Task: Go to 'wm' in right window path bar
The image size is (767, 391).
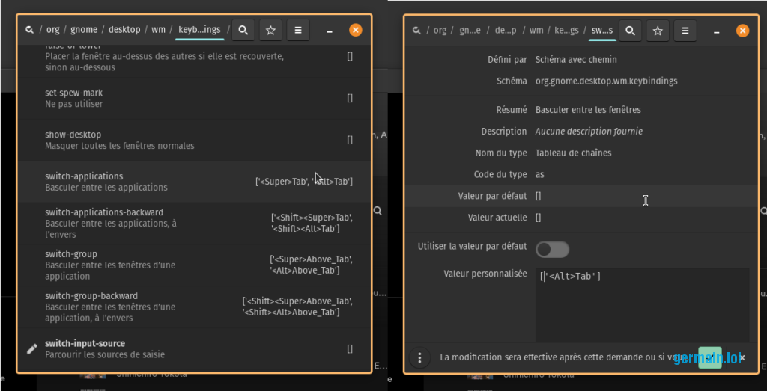Action: pyautogui.click(x=536, y=30)
